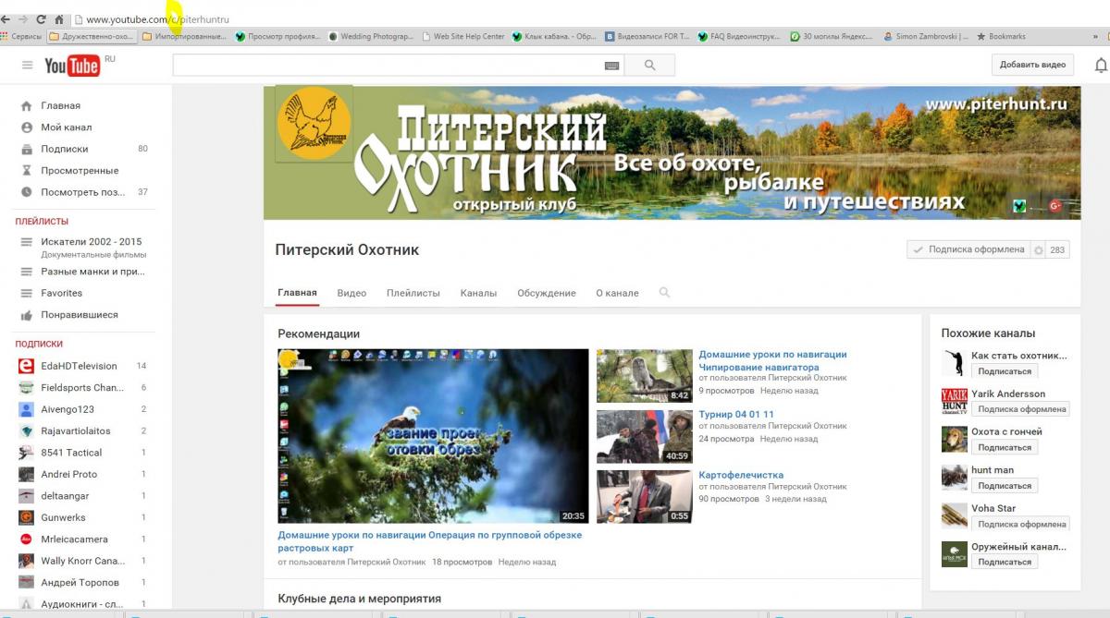
Task: Click the YouTube logo
Action: pos(71,66)
